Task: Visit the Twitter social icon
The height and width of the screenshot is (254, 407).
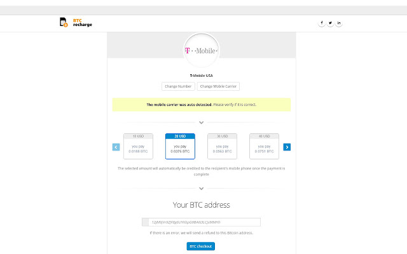Action: [x=330, y=23]
